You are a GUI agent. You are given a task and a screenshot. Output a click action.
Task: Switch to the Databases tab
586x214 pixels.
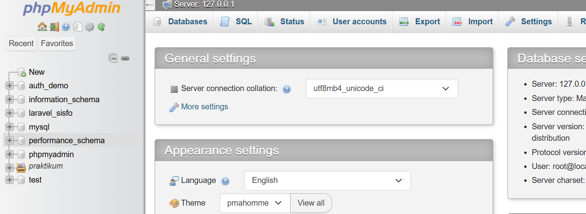(180, 21)
